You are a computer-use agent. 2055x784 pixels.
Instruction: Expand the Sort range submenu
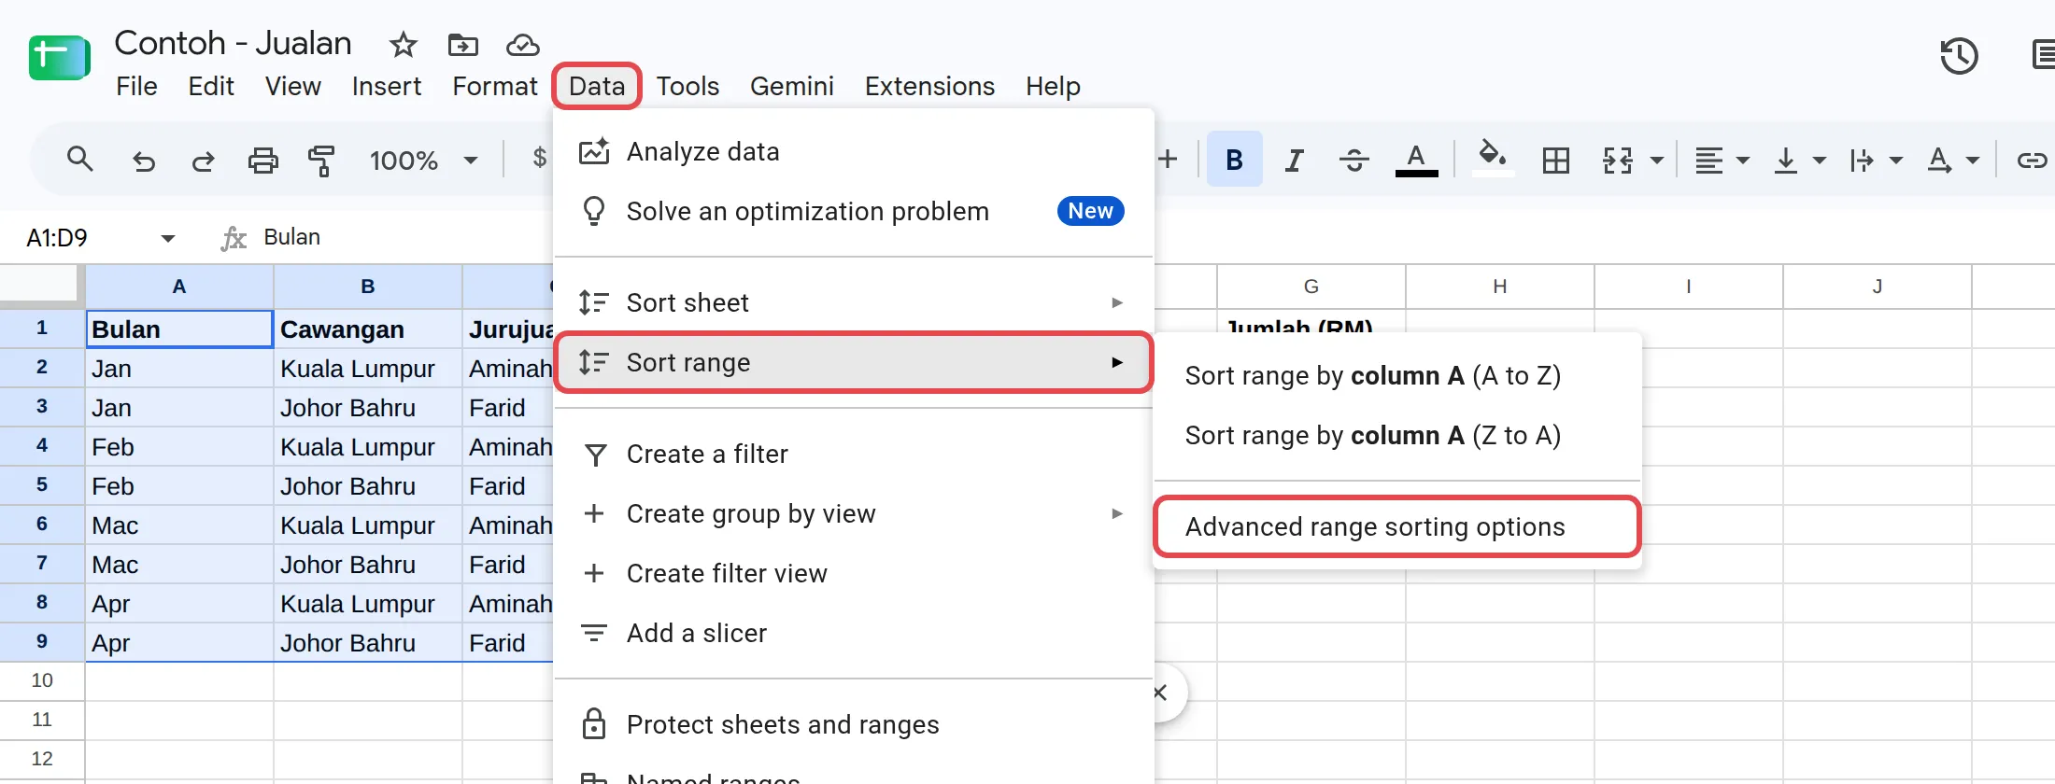click(853, 362)
